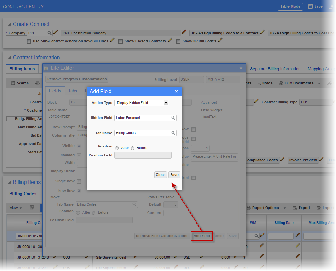This screenshot has width=336, height=271.
Task: Click the print icon right of Search
Action: [x=37, y=83]
